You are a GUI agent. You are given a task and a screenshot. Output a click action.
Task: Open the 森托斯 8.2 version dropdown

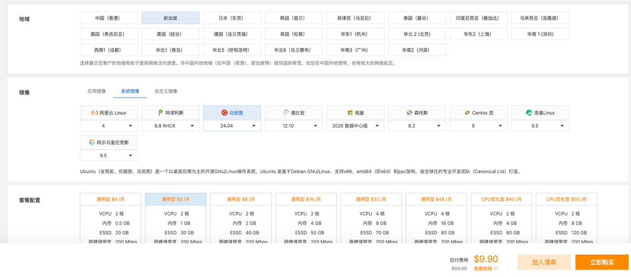pyautogui.click(x=417, y=126)
